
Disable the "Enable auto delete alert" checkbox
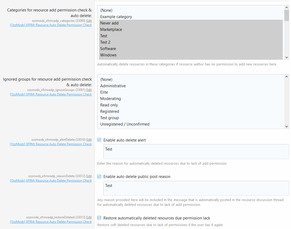[99, 139]
